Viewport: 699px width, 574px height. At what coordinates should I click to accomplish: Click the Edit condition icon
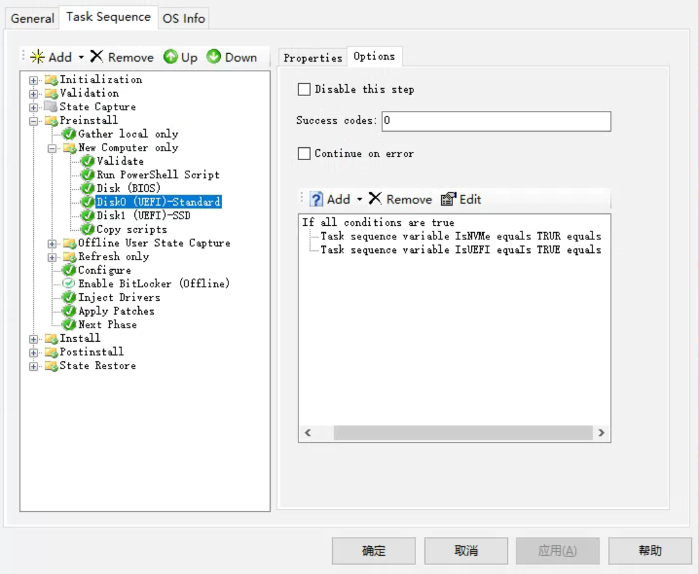coord(448,198)
